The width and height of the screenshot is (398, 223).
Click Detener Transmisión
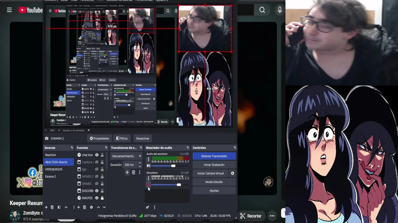pyautogui.click(x=214, y=156)
